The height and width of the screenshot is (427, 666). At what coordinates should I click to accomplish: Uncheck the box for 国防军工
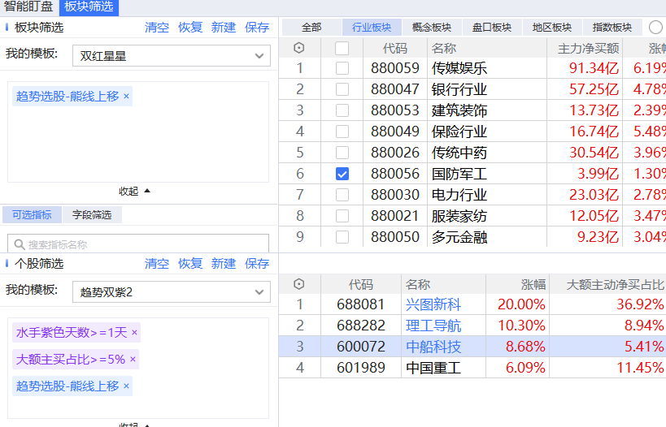342,174
